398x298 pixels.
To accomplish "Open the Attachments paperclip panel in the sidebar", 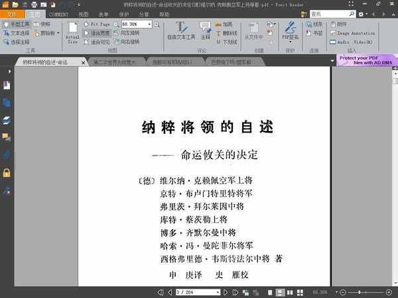I will [x=7, y=155].
